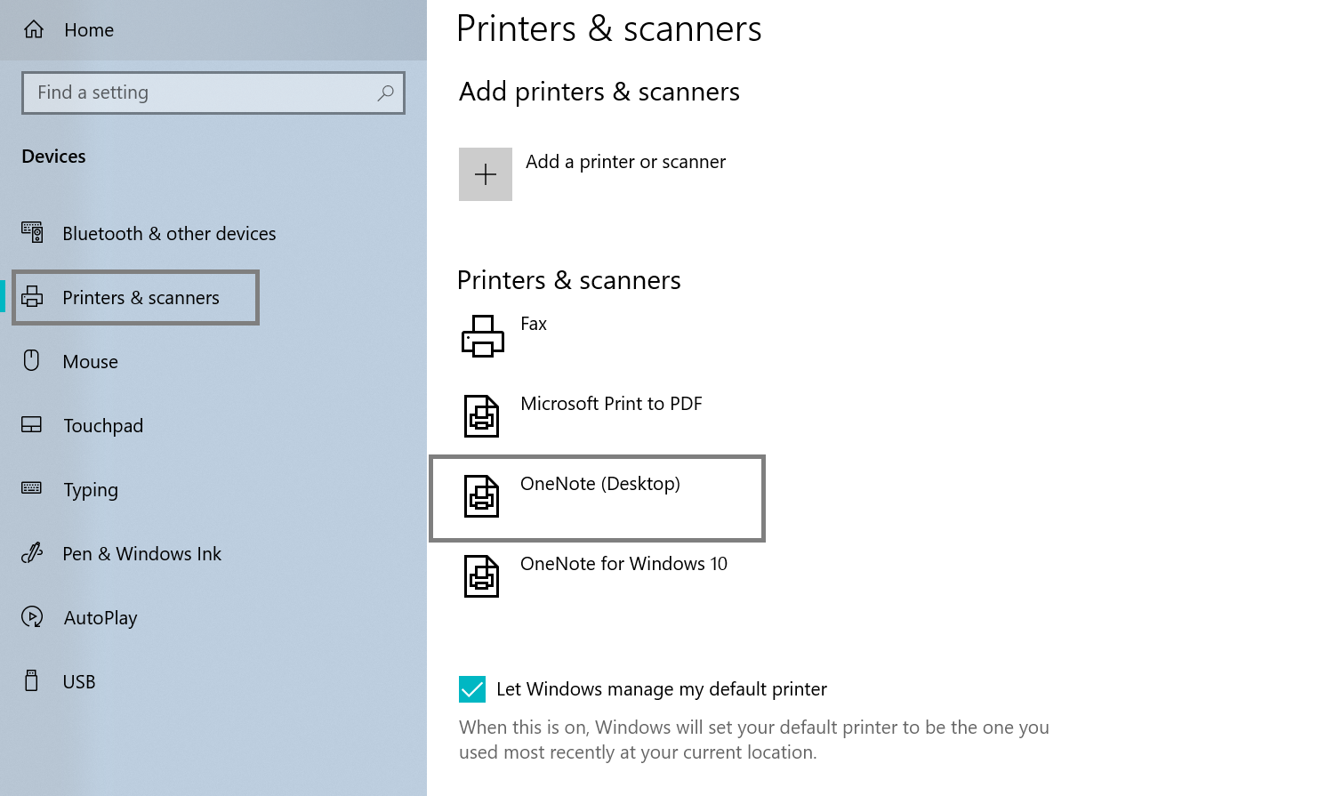Select OneNote (Desktop) printer name

pyautogui.click(x=600, y=484)
